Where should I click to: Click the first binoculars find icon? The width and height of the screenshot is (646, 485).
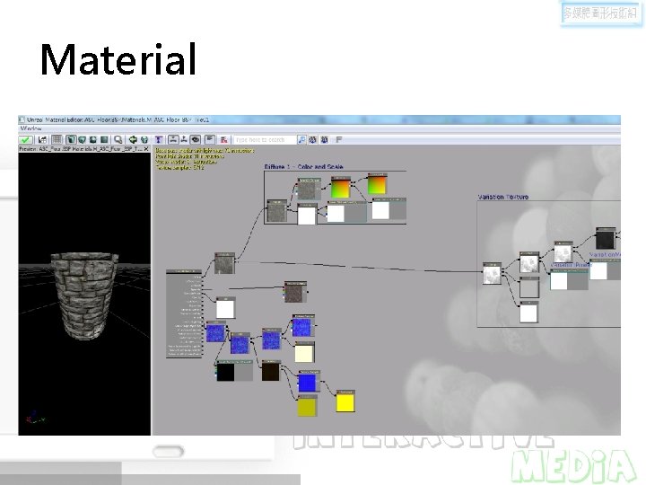313,140
